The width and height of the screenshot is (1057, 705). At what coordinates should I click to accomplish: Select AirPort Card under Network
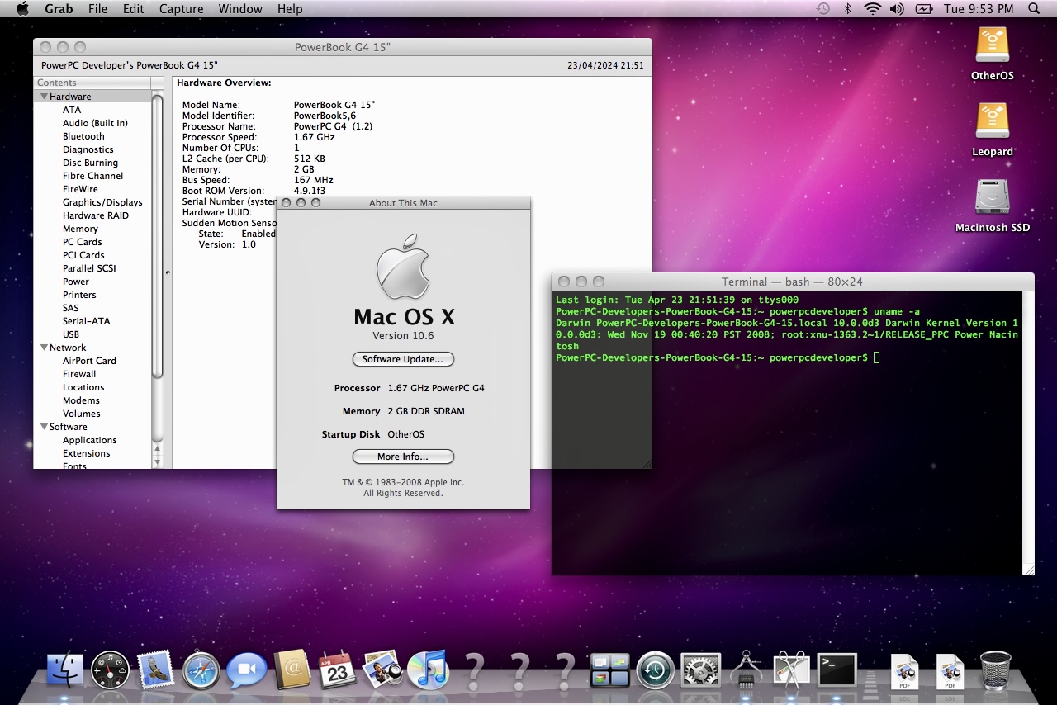(x=89, y=361)
